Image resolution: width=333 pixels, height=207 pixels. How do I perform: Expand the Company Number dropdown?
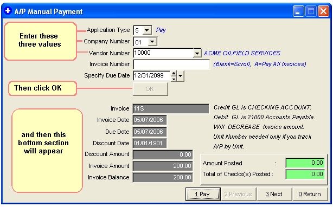point(152,42)
